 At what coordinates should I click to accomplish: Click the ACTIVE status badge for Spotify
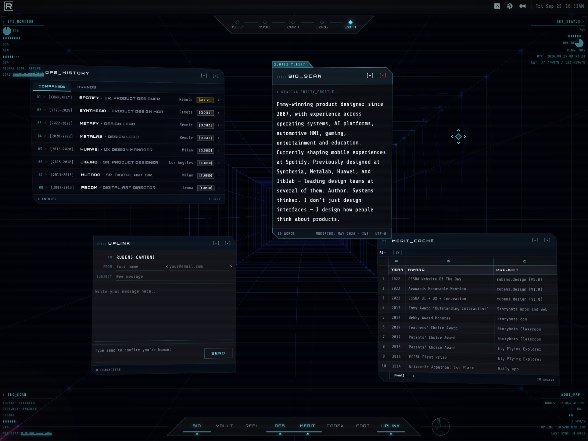[205, 100]
